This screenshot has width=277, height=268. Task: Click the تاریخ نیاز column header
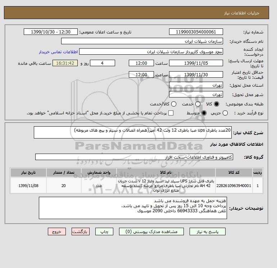tap(28, 172)
